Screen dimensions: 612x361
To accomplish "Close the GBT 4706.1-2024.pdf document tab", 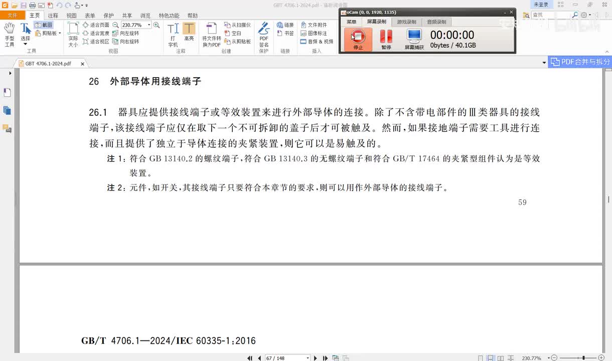I will pos(83,64).
